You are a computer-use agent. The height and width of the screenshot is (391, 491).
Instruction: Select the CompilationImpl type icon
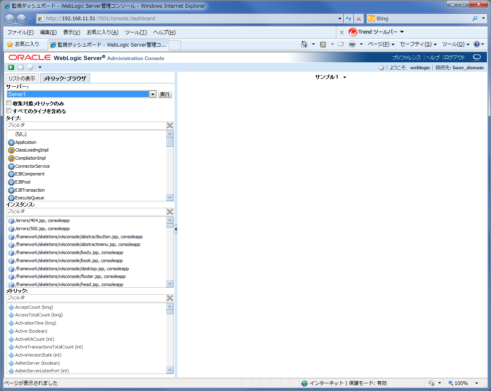pyautogui.click(x=11, y=158)
